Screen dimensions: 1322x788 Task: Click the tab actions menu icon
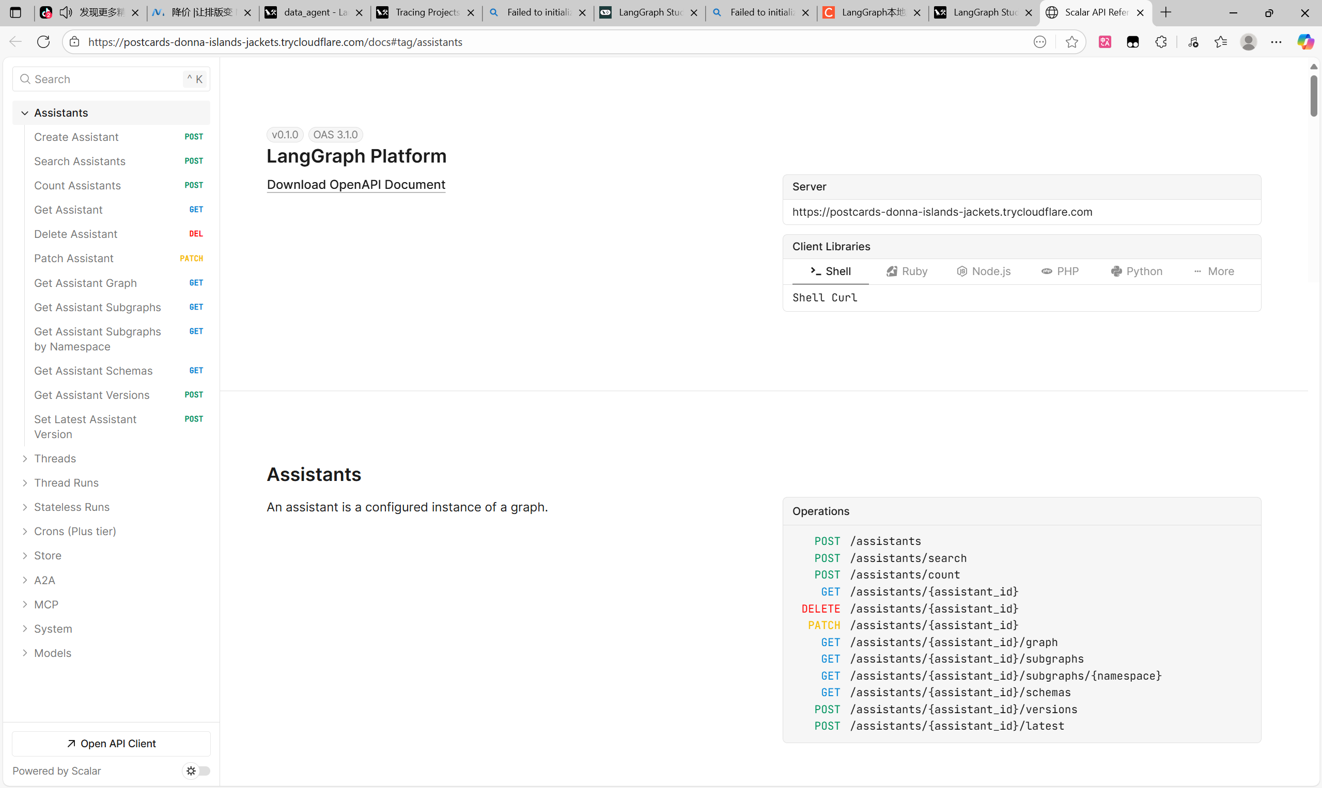pyautogui.click(x=15, y=12)
